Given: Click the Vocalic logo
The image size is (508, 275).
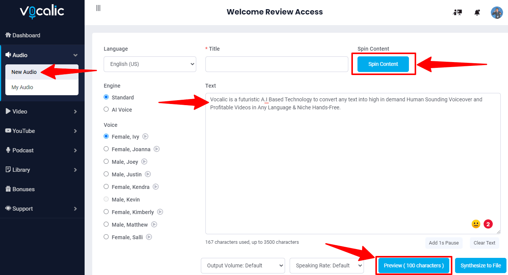Looking at the screenshot, I should tap(42, 11).
